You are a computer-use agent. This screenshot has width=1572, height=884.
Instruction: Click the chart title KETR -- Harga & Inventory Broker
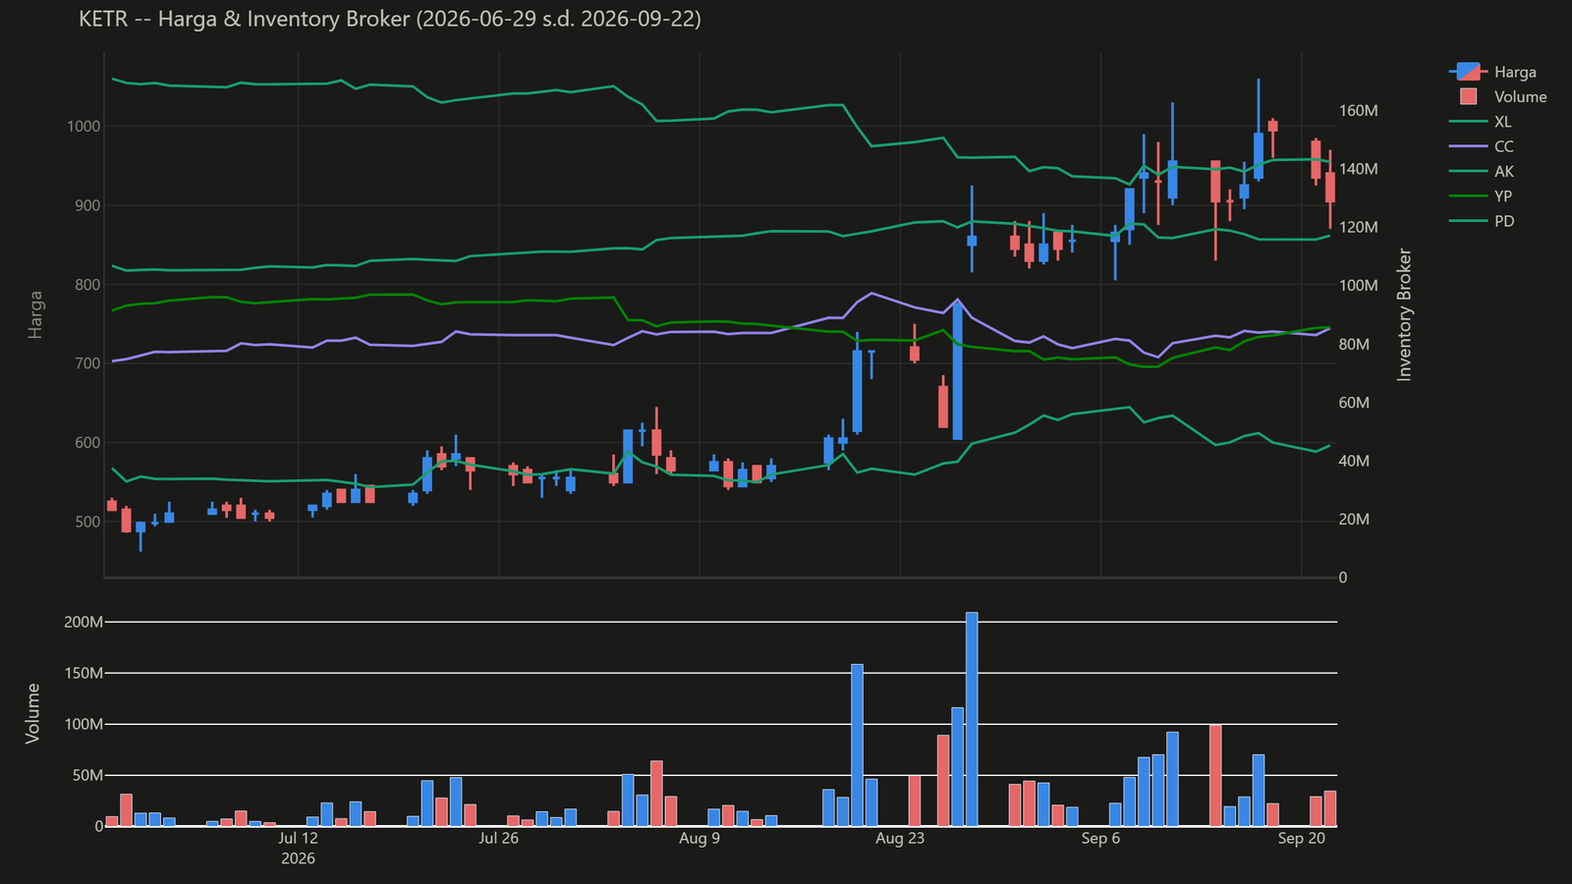[x=390, y=19]
